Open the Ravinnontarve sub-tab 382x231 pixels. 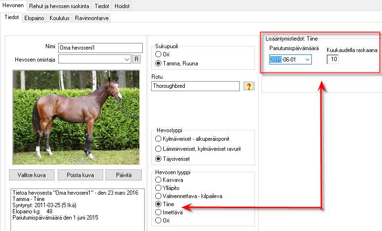tap(92, 18)
